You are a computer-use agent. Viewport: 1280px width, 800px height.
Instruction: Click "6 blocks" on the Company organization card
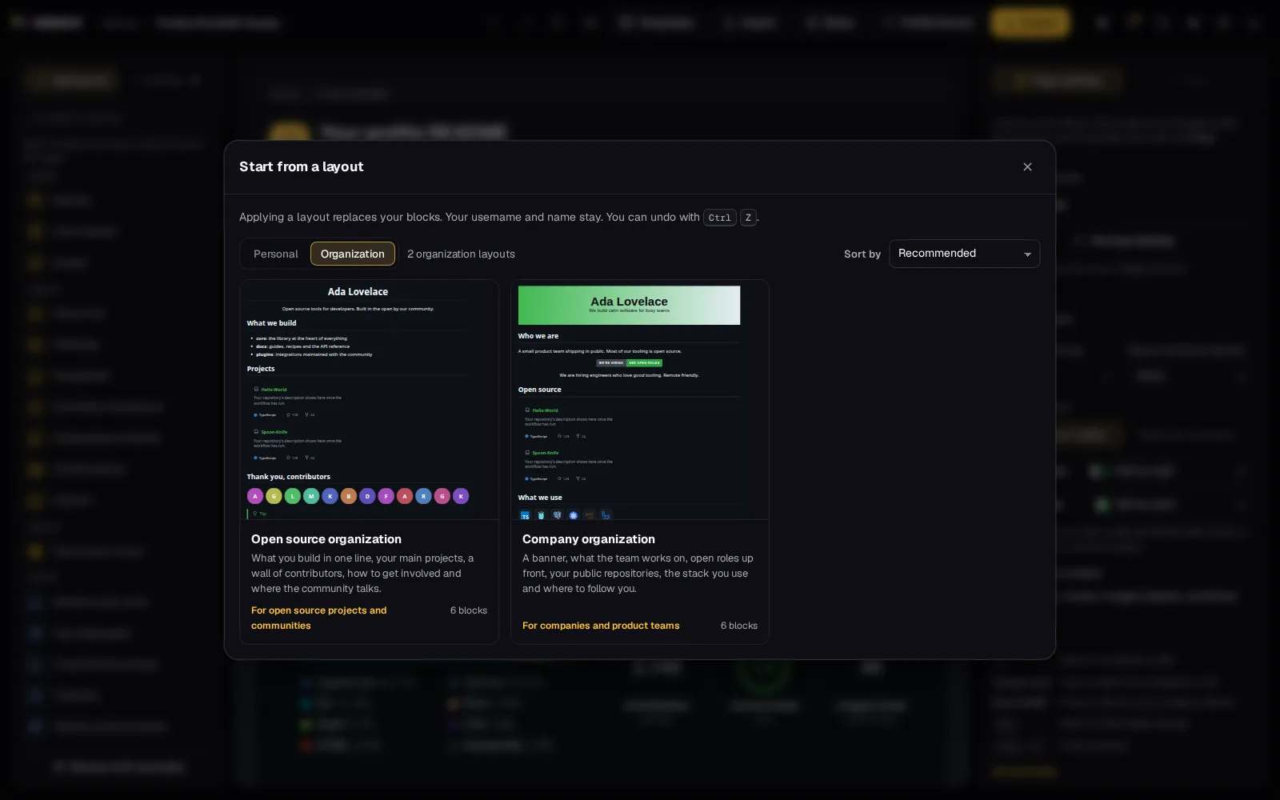tap(739, 626)
